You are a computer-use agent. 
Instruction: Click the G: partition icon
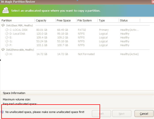(x=7, y=41)
